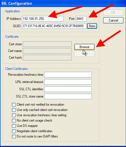Click the SSL CTL store name field
Image resolution: width=126 pixels, height=147 pixels.
point(68,96)
